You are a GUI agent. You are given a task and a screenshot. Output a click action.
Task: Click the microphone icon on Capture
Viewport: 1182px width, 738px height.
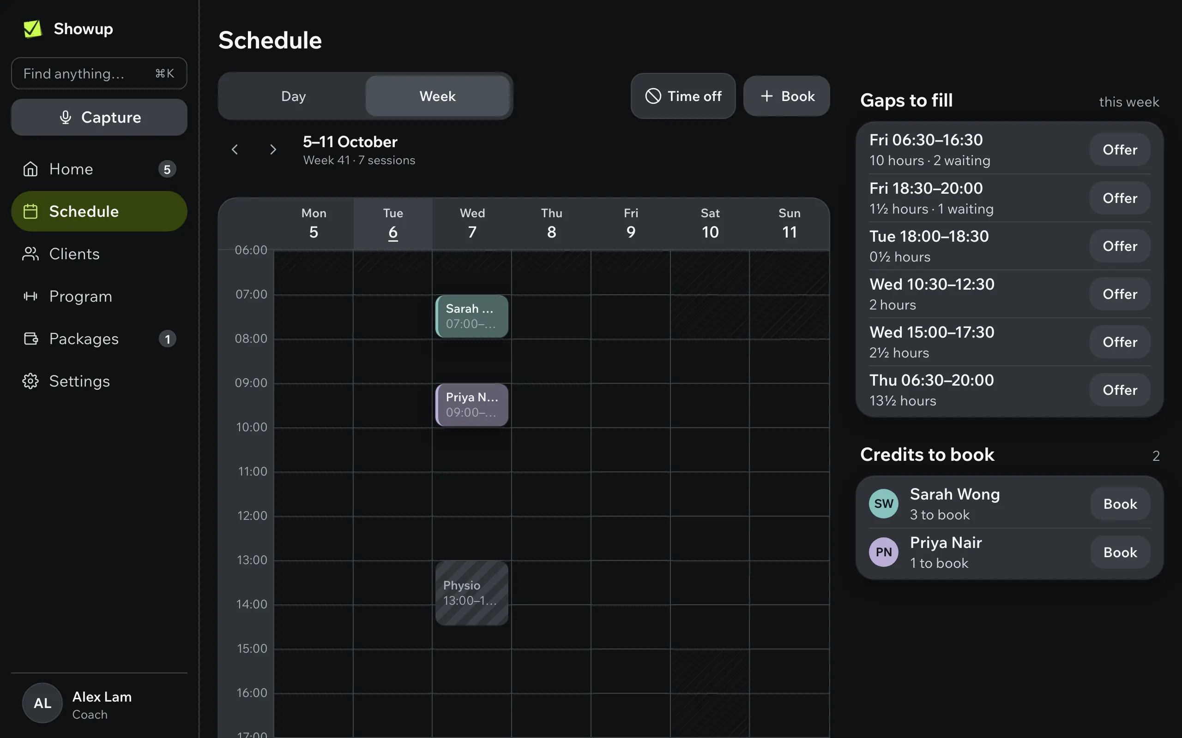[66, 117]
